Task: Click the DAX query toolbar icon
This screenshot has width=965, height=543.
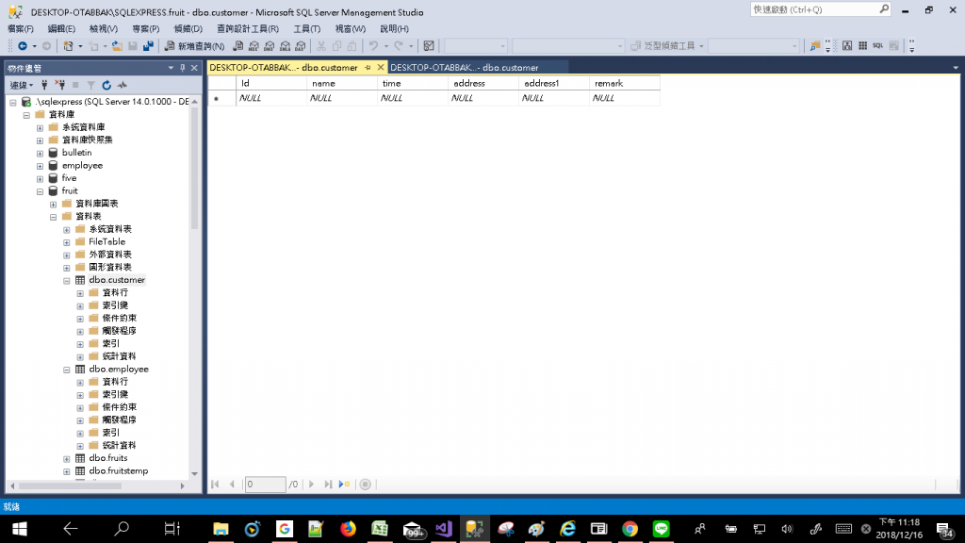Action: (301, 46)
